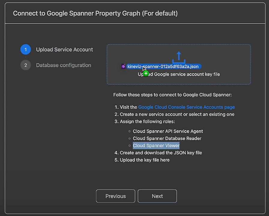Click the dialog title Connect to Google Spanner
269x216 pixels.
click(x=95, y=14)
